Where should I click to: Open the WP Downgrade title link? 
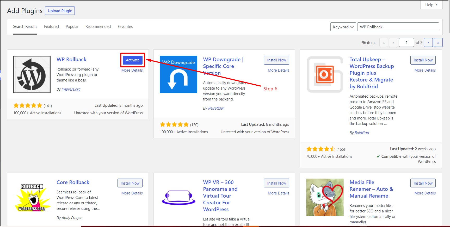point(223,66)
